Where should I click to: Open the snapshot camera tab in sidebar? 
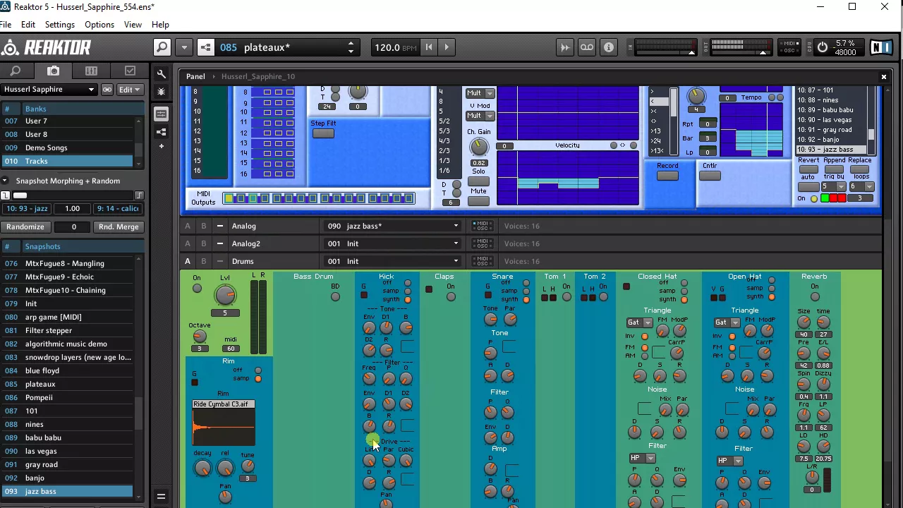click(x=54, y=71)
